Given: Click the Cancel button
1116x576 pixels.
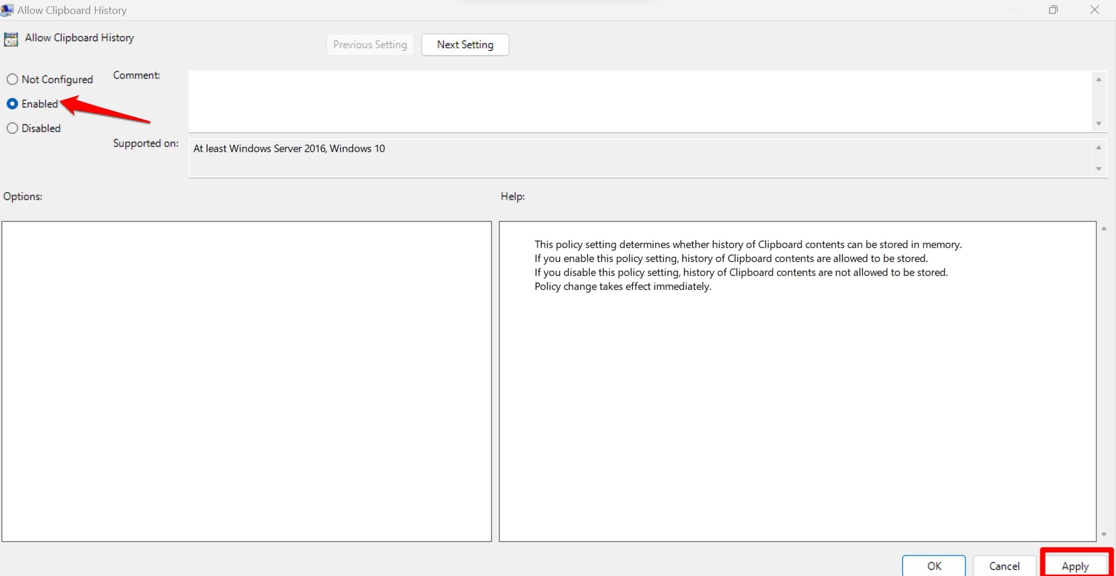Looking at the screenshot, I should 1004,566.
